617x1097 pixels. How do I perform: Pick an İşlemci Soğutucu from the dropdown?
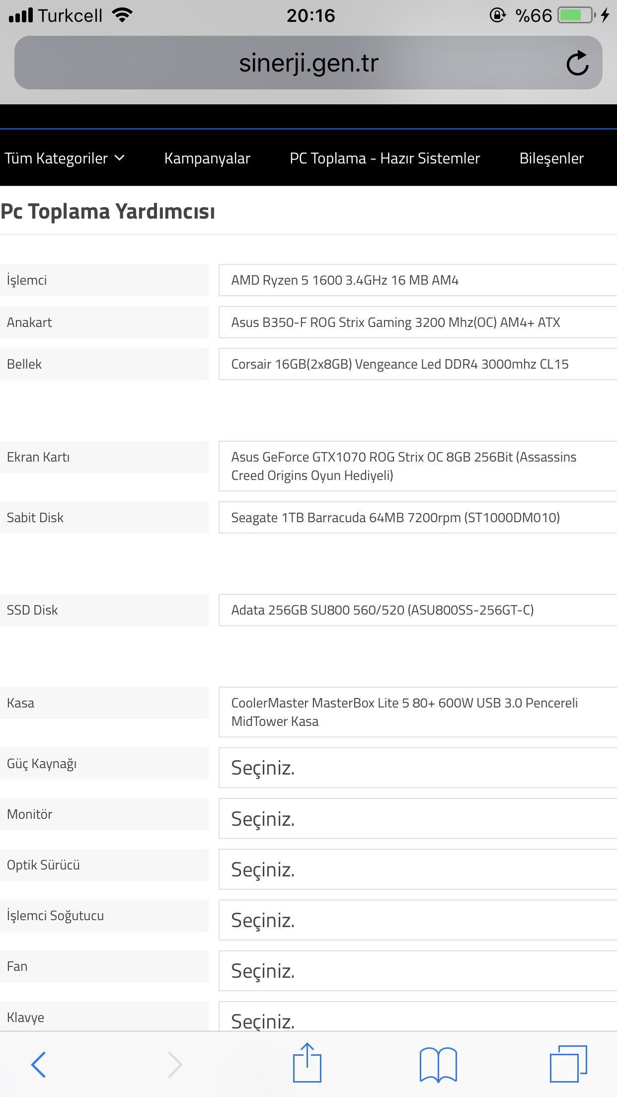417,920
